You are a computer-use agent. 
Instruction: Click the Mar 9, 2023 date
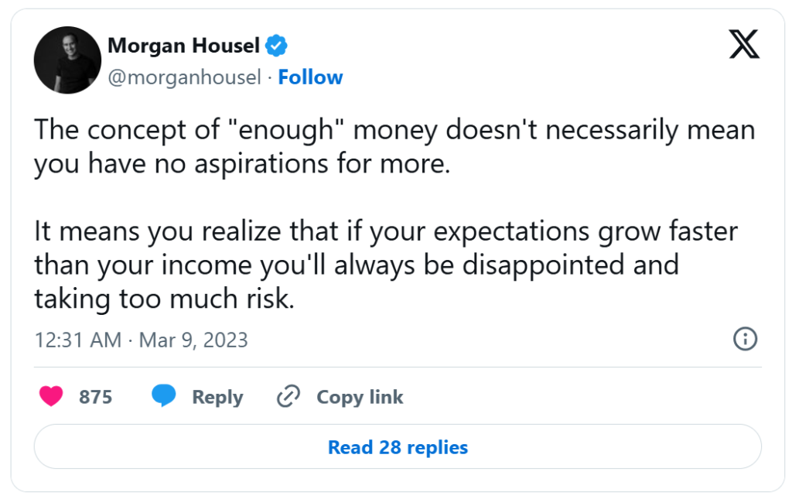pos(193,340)
